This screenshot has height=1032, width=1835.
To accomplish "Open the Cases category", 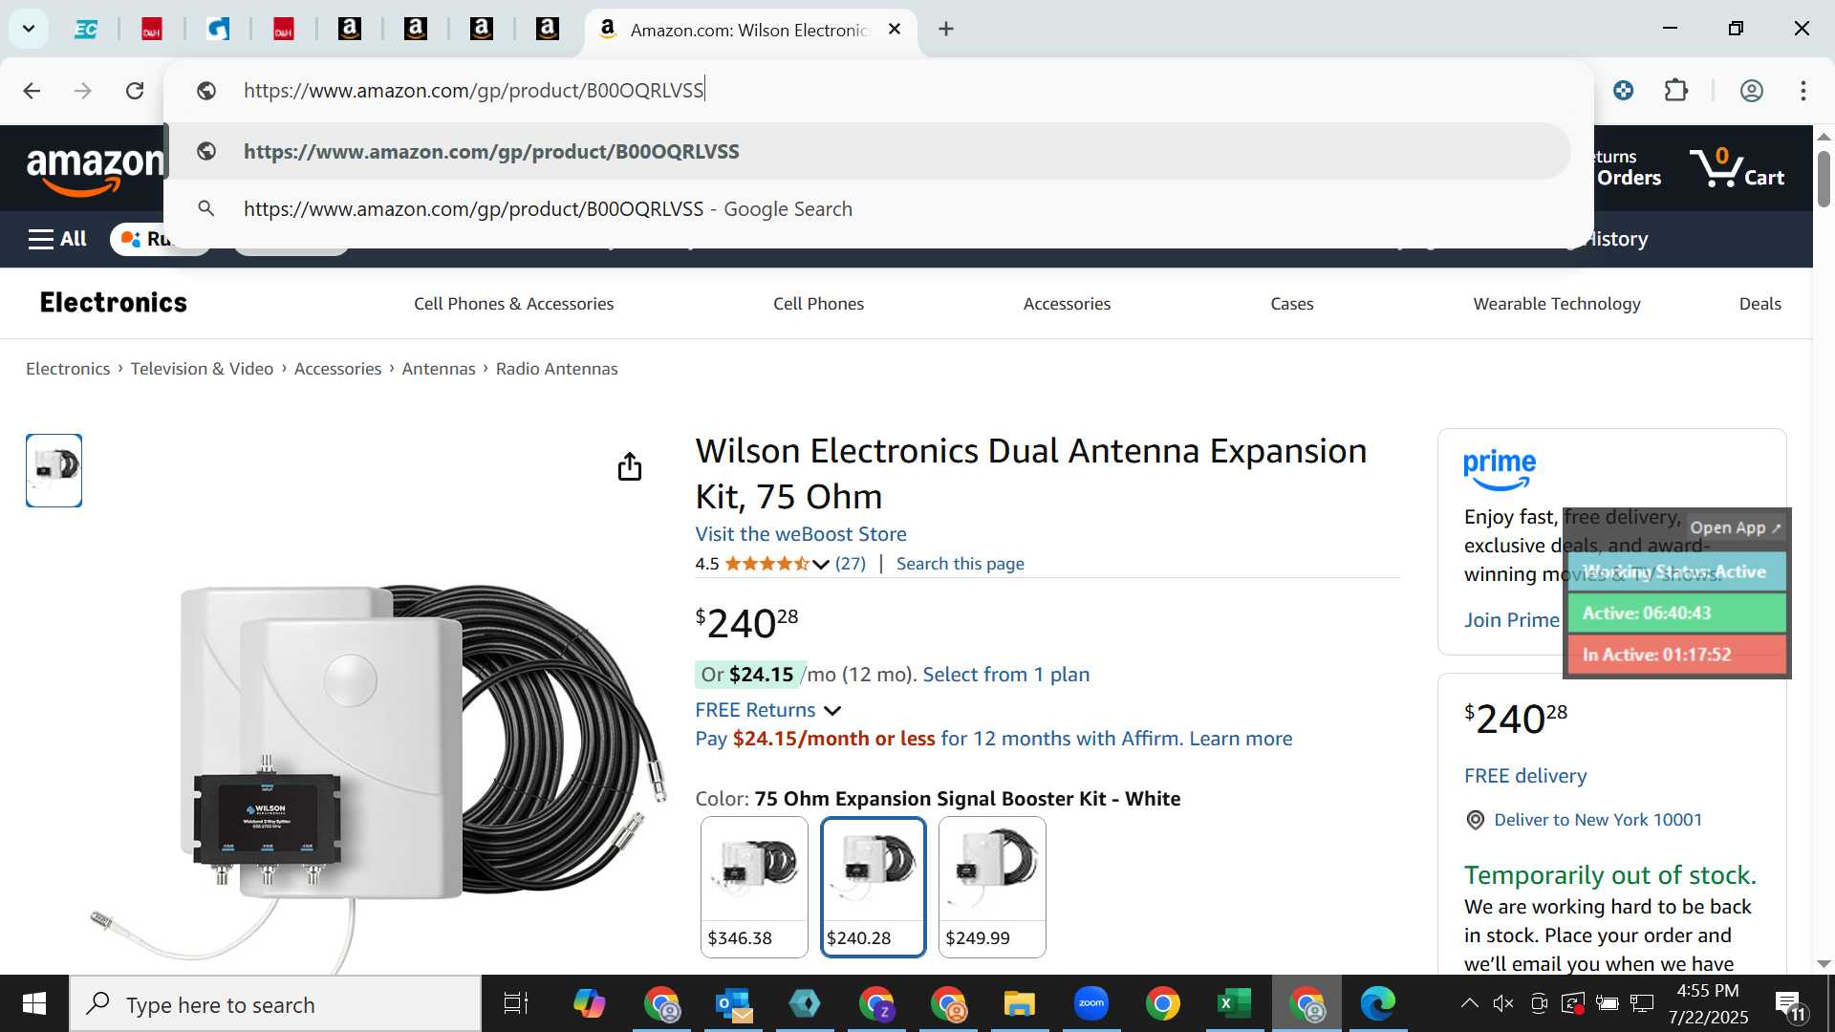I will [1292, 304].
